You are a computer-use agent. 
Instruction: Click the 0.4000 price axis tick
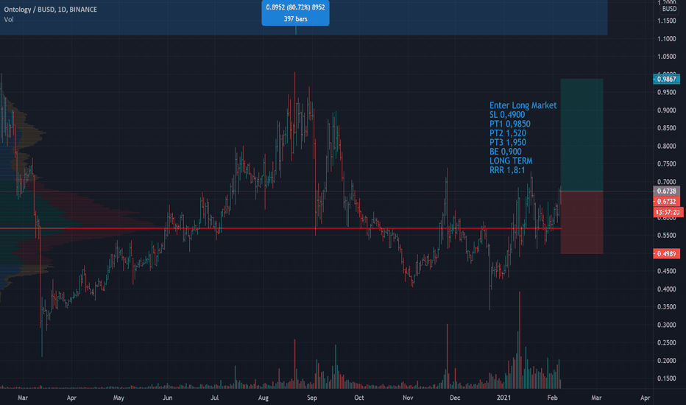coord(666,289)
